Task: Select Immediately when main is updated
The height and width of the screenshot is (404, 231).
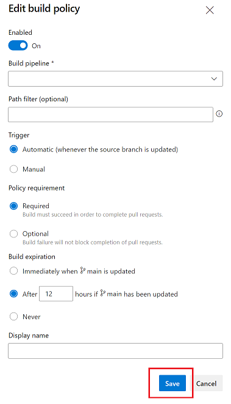Action: click(x=13, y=271)
